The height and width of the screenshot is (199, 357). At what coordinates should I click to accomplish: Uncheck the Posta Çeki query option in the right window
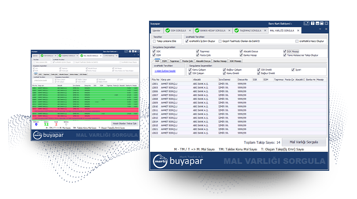pos(198,55)
